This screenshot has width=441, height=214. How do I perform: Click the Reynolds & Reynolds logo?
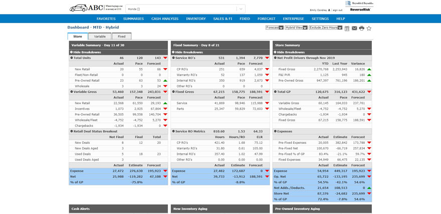(x=359, y=3)
